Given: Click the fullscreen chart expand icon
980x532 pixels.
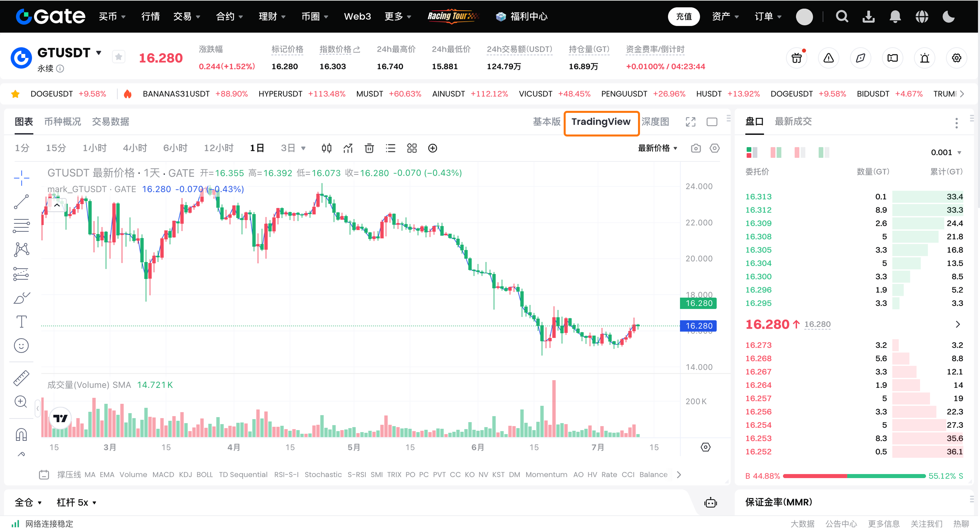Looking at the screenshot, I should click(690, 122).
